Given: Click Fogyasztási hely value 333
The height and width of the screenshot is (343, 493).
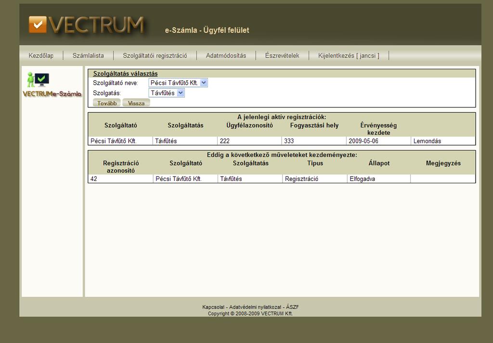Looking at the screenshot, I should pos(314,141).
